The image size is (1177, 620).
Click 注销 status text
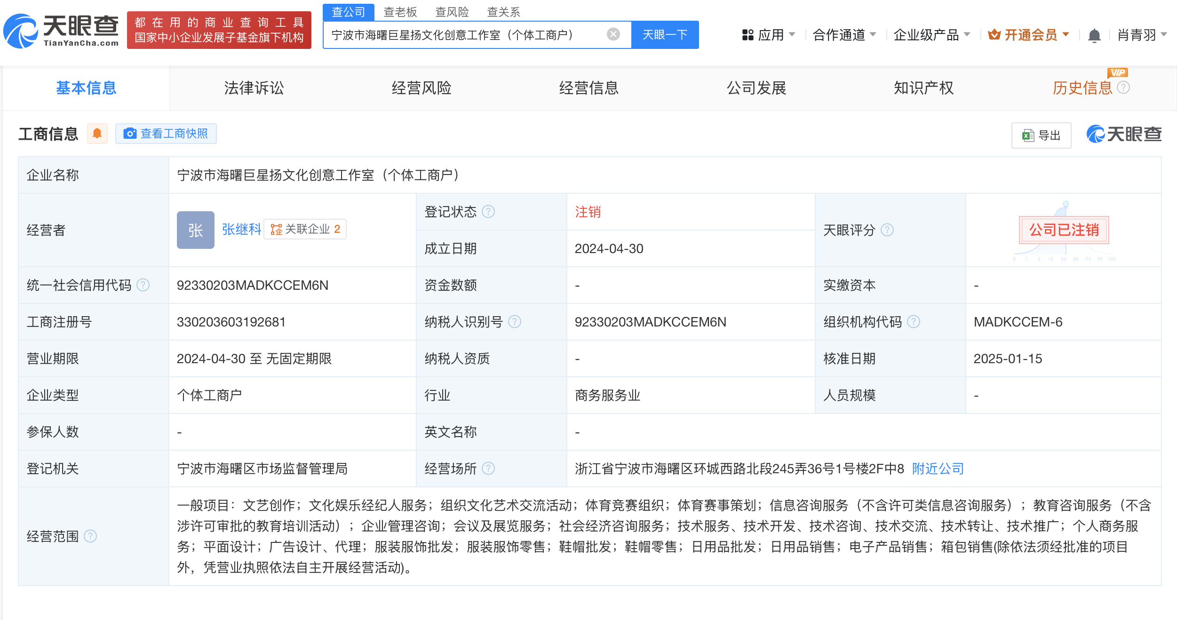(x=588, y=212)
